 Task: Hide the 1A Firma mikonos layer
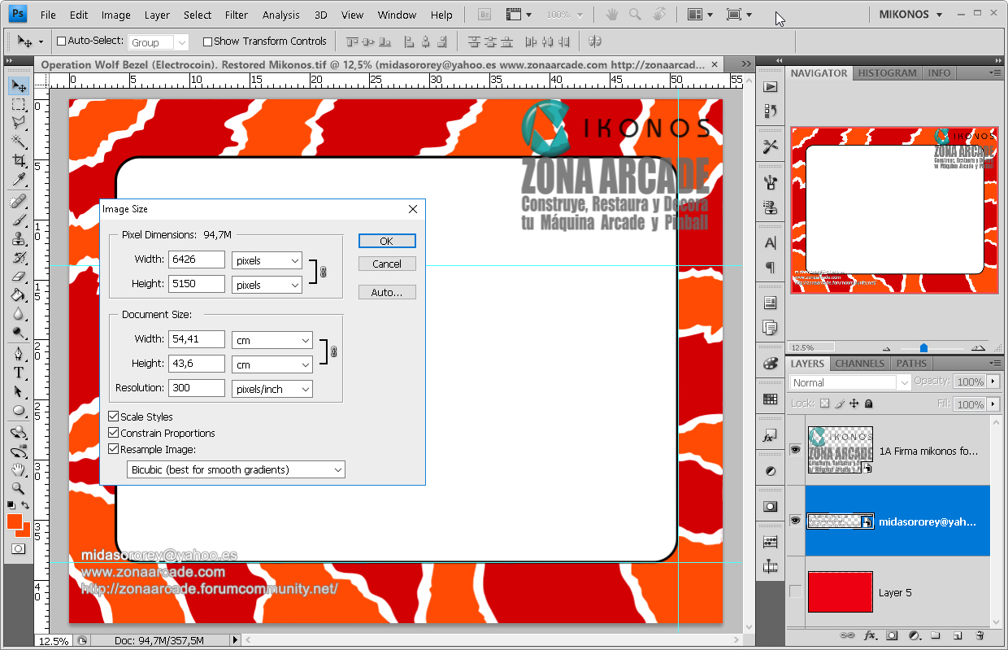pyautogui.click(x=795, y=450)
